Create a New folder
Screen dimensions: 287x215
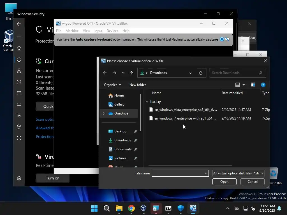tap(138, 85)
